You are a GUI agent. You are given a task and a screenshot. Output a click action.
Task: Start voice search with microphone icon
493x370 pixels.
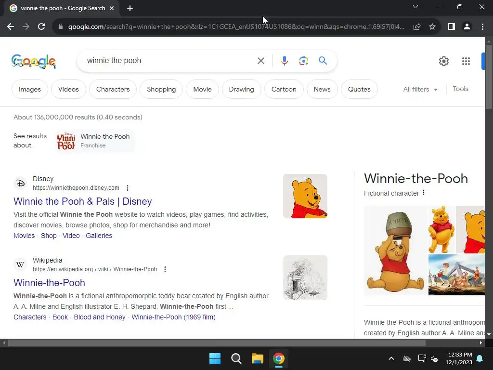[285, 61]
